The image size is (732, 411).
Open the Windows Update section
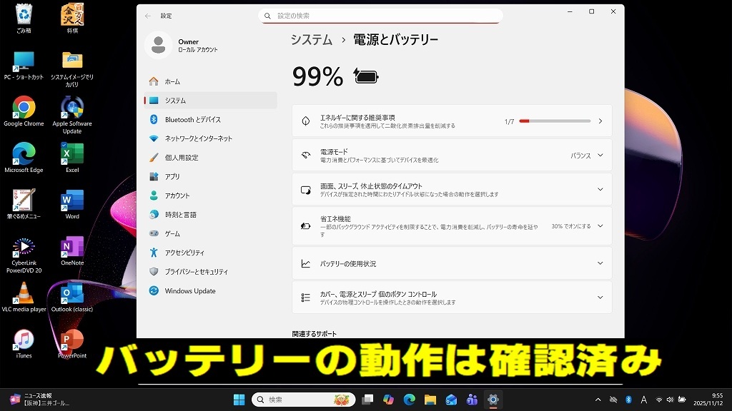pos(189,290)
